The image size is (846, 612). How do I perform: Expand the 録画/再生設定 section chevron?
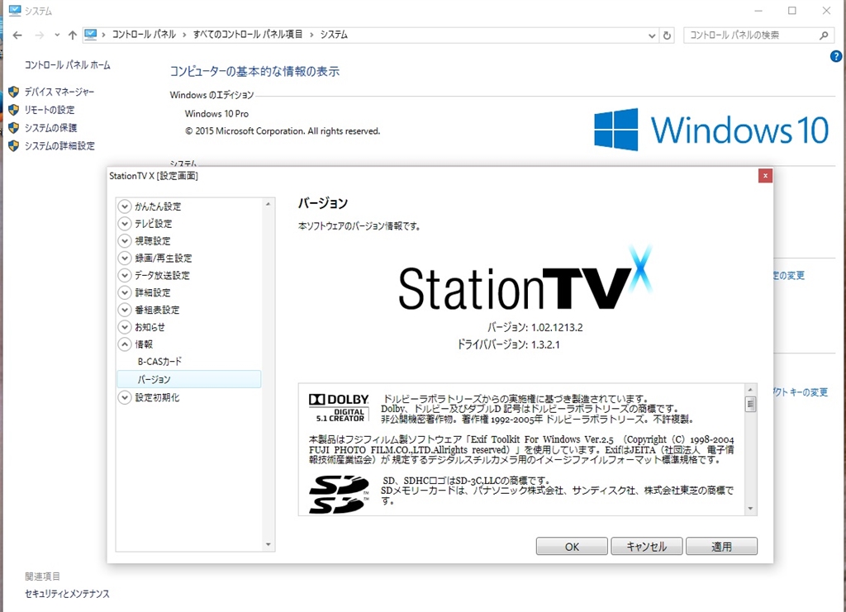pos(125,259)
